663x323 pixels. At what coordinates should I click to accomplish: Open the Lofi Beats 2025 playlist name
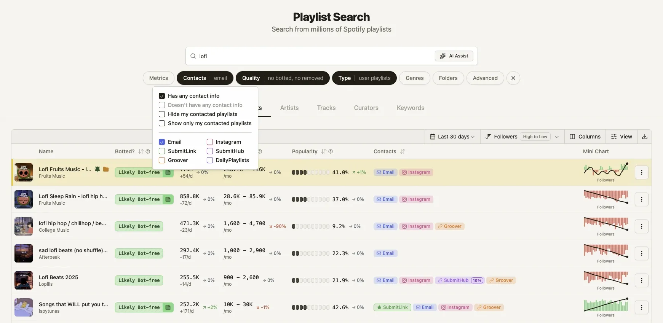(59, 277)
